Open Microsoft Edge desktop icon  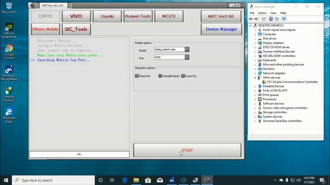point(9,116)
